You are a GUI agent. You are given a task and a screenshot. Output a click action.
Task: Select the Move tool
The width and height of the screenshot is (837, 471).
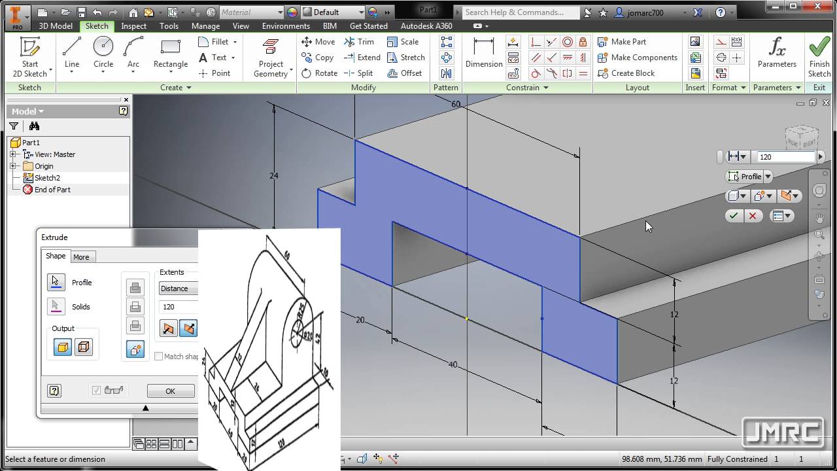click(318, 41)
